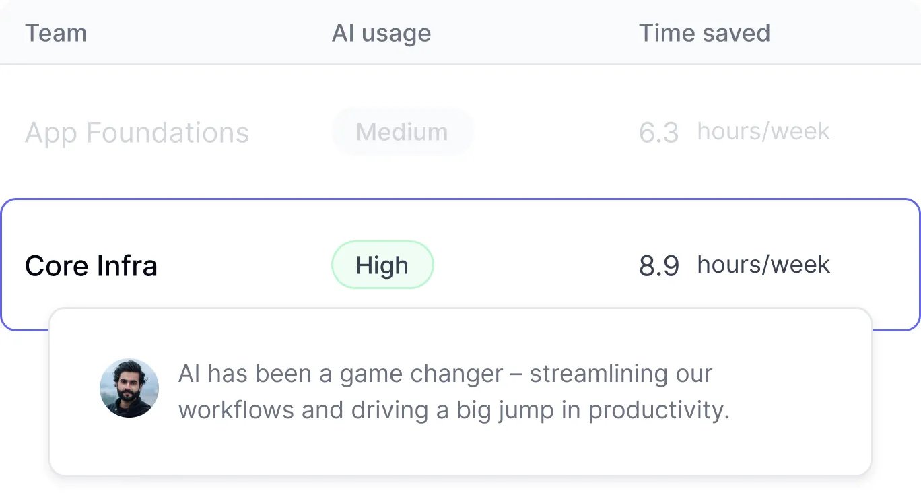The width and height of the screenshot is (921, 493).
Task: Click hours/week label in Core Infra row
Action: click(x=763, y=265)
